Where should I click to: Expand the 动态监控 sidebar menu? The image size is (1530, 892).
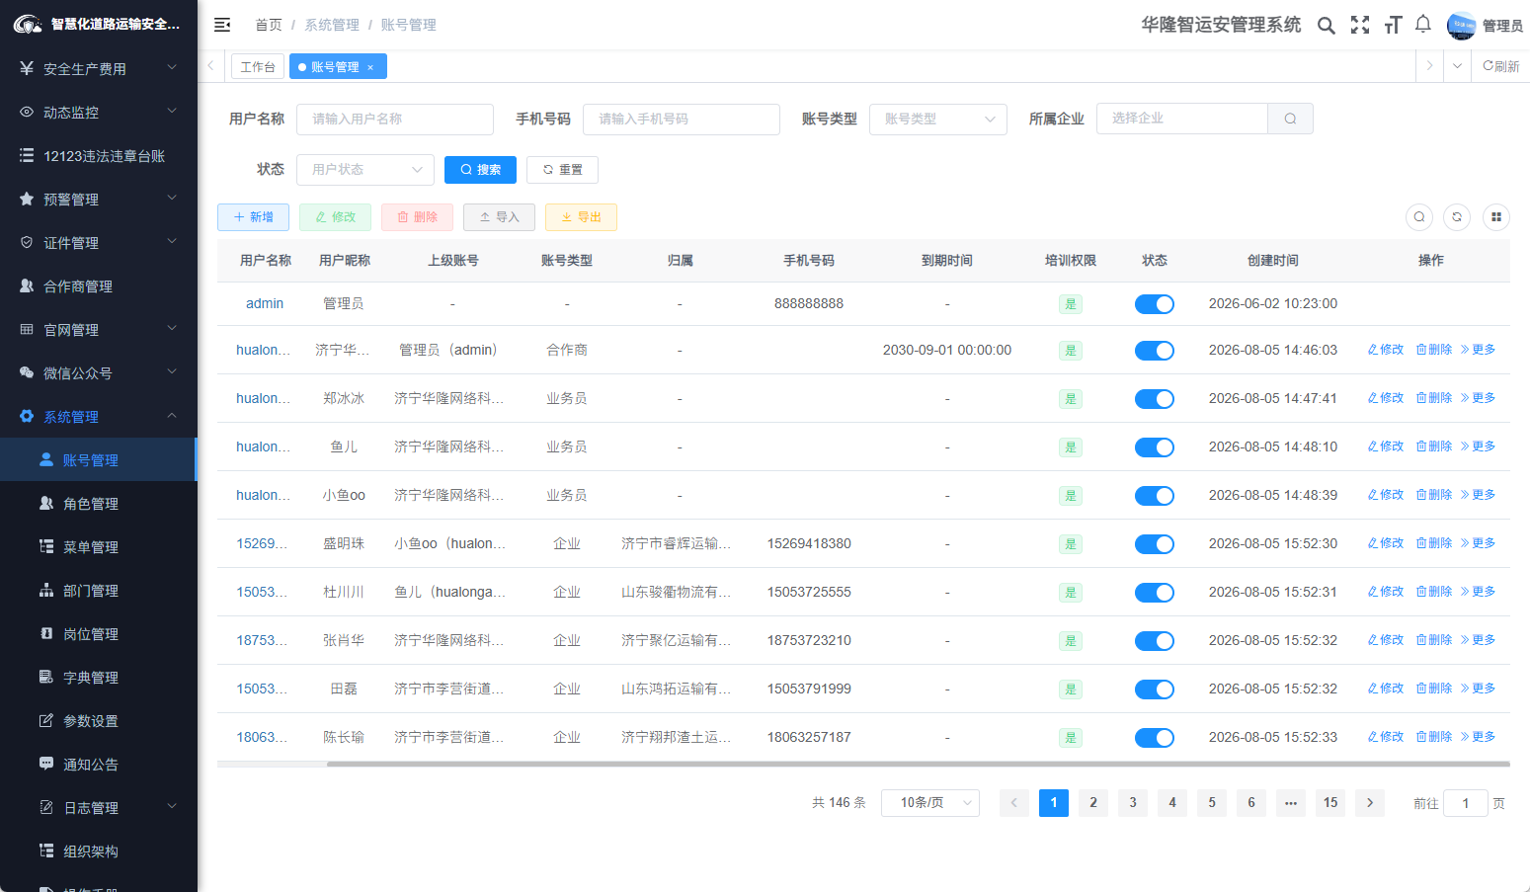coord(99,113)
